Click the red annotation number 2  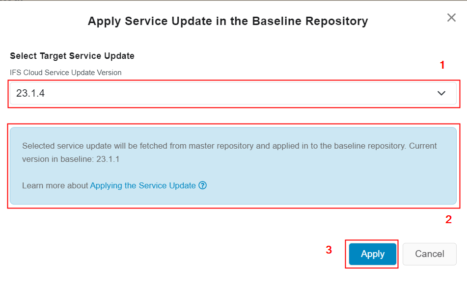click(448, 220)
